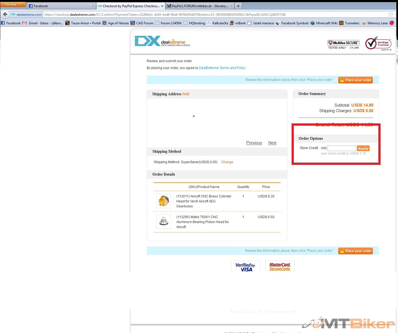Viewport: 398px width, 333px height.
Task: Switch to the Facebook tab
Action: (61, 6)
